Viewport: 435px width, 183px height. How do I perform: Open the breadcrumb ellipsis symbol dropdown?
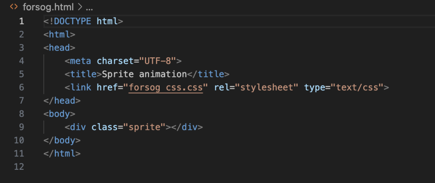click(x=89, y=8)
